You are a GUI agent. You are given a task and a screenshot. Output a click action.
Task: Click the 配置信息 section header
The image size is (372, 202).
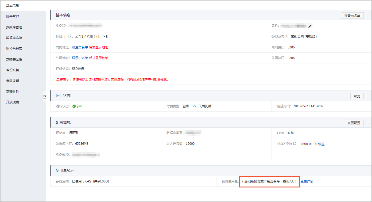pos(63,122)
